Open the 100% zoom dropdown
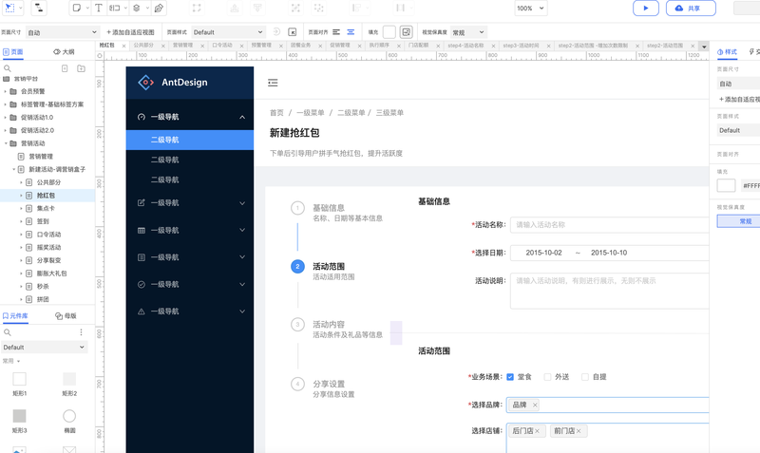 coord(531,9)
